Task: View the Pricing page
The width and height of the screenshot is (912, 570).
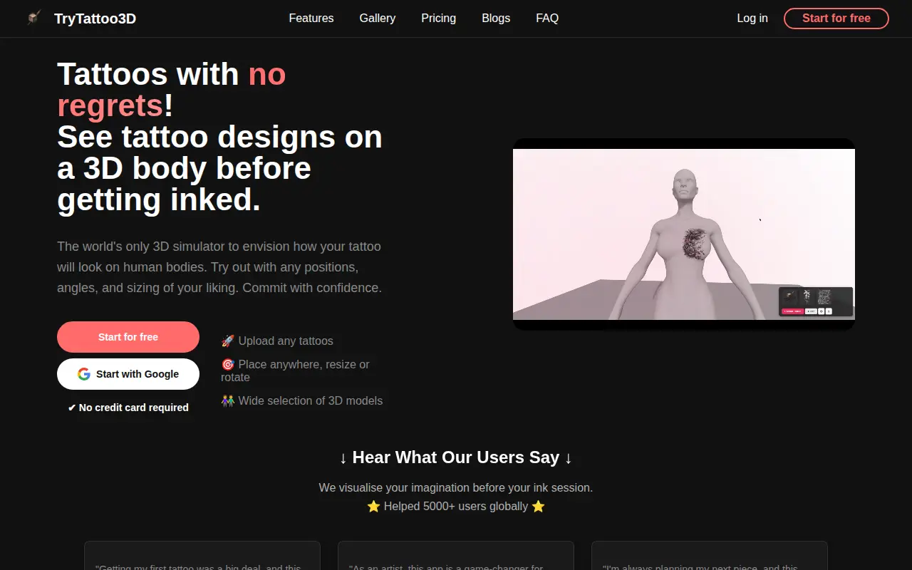Action: click(x=439, y=18)
